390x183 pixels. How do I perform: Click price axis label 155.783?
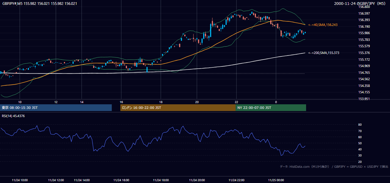click(x=364, y=40)
